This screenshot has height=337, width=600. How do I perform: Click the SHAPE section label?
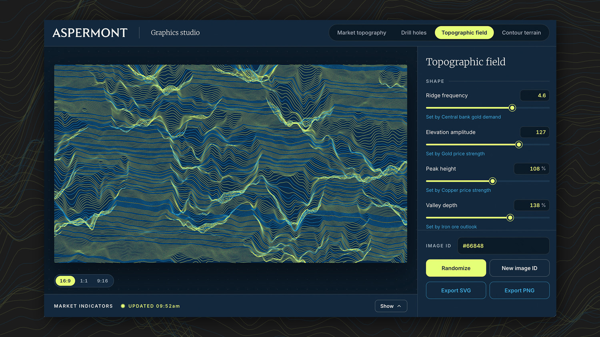[x=435, y=81]
